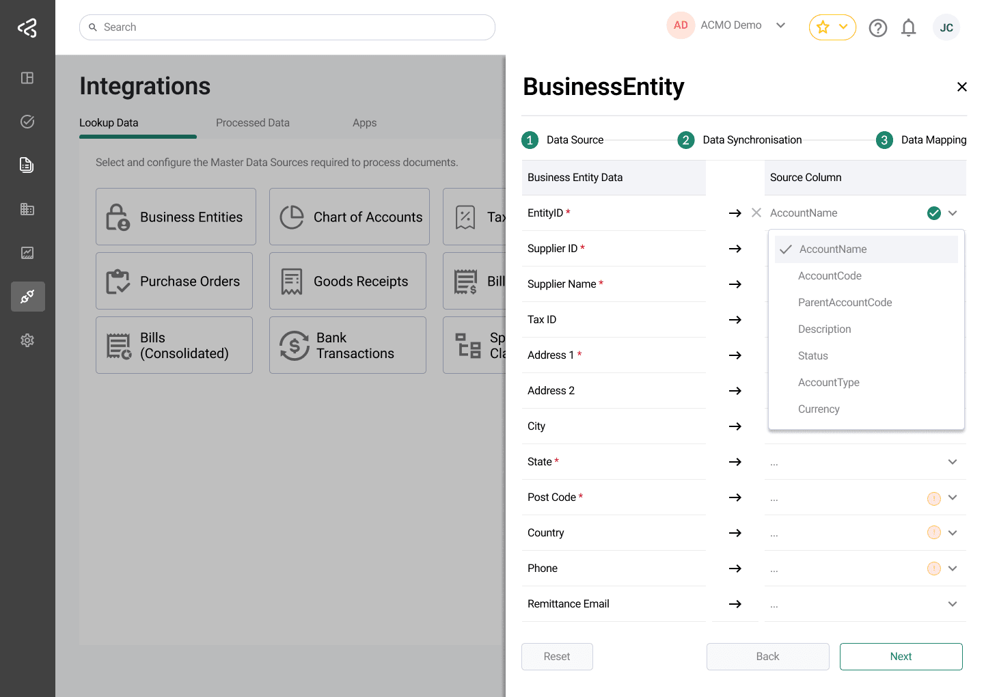Open the Integrations plug icon in sidebar

[27, 297]
